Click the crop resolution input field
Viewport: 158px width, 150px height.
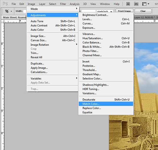pyautogui.click(x=89, y=11)
